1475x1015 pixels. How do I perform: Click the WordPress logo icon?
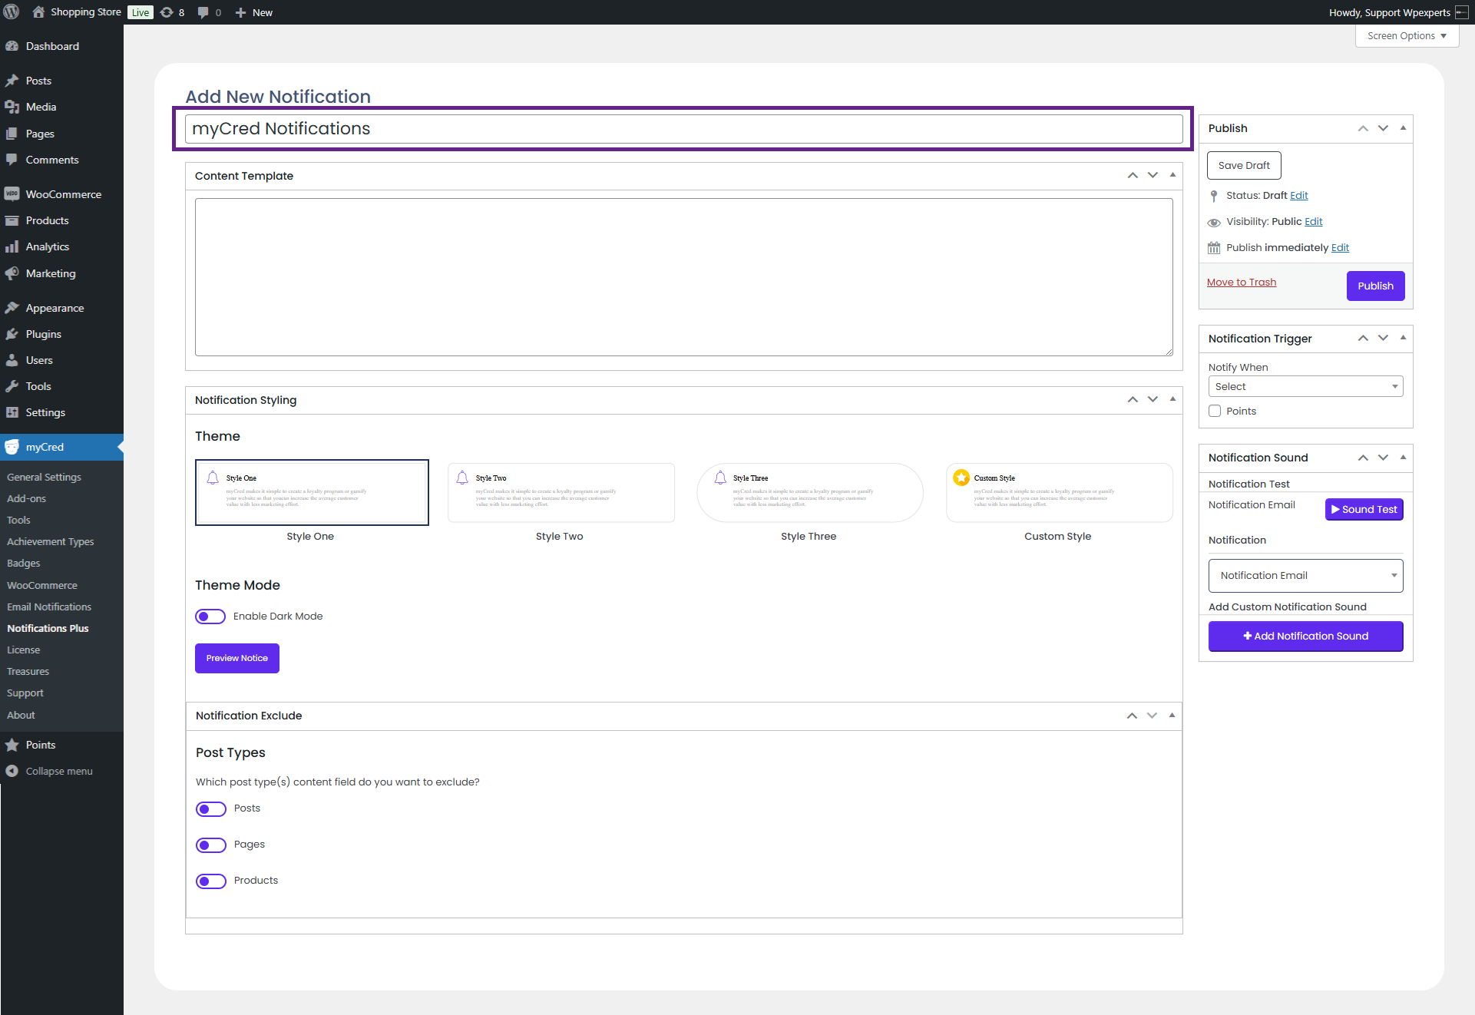tap(12, 12)
